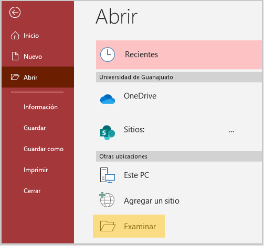Image resolution: width=264 pixels, height=246 pixels.
Task: Click the Examinar button label
Action: (x=140, y=227)
